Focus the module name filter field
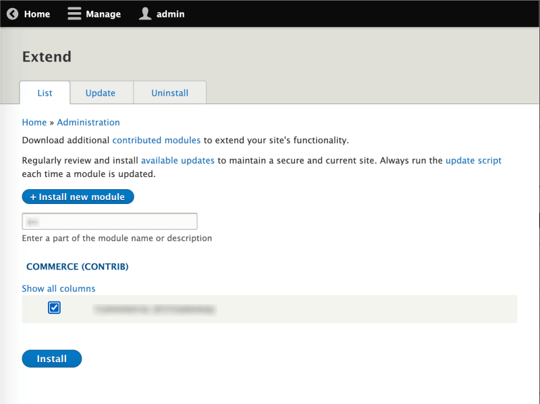The width and height of the screenshot is (540, 404). click(x=109, y=222)
